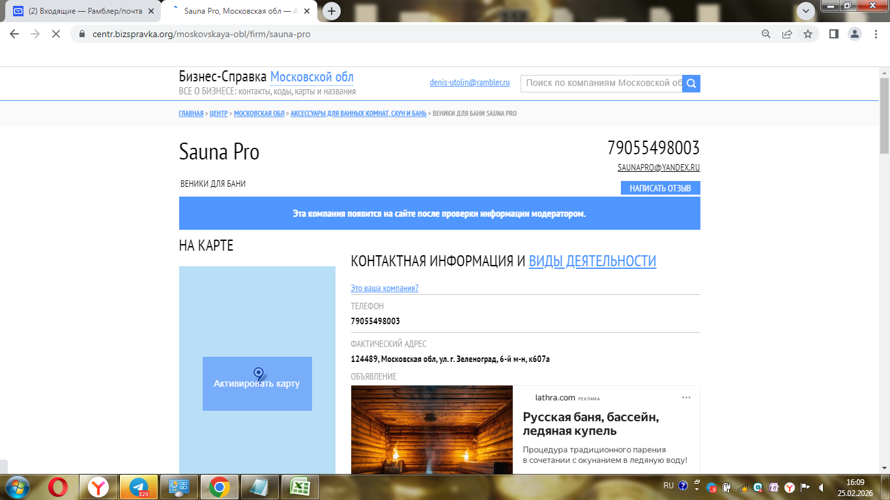The height and width of the screenshot is (500, 890).
Task: Click the Telegram tray icon with badge
Action: pos(712,487)
